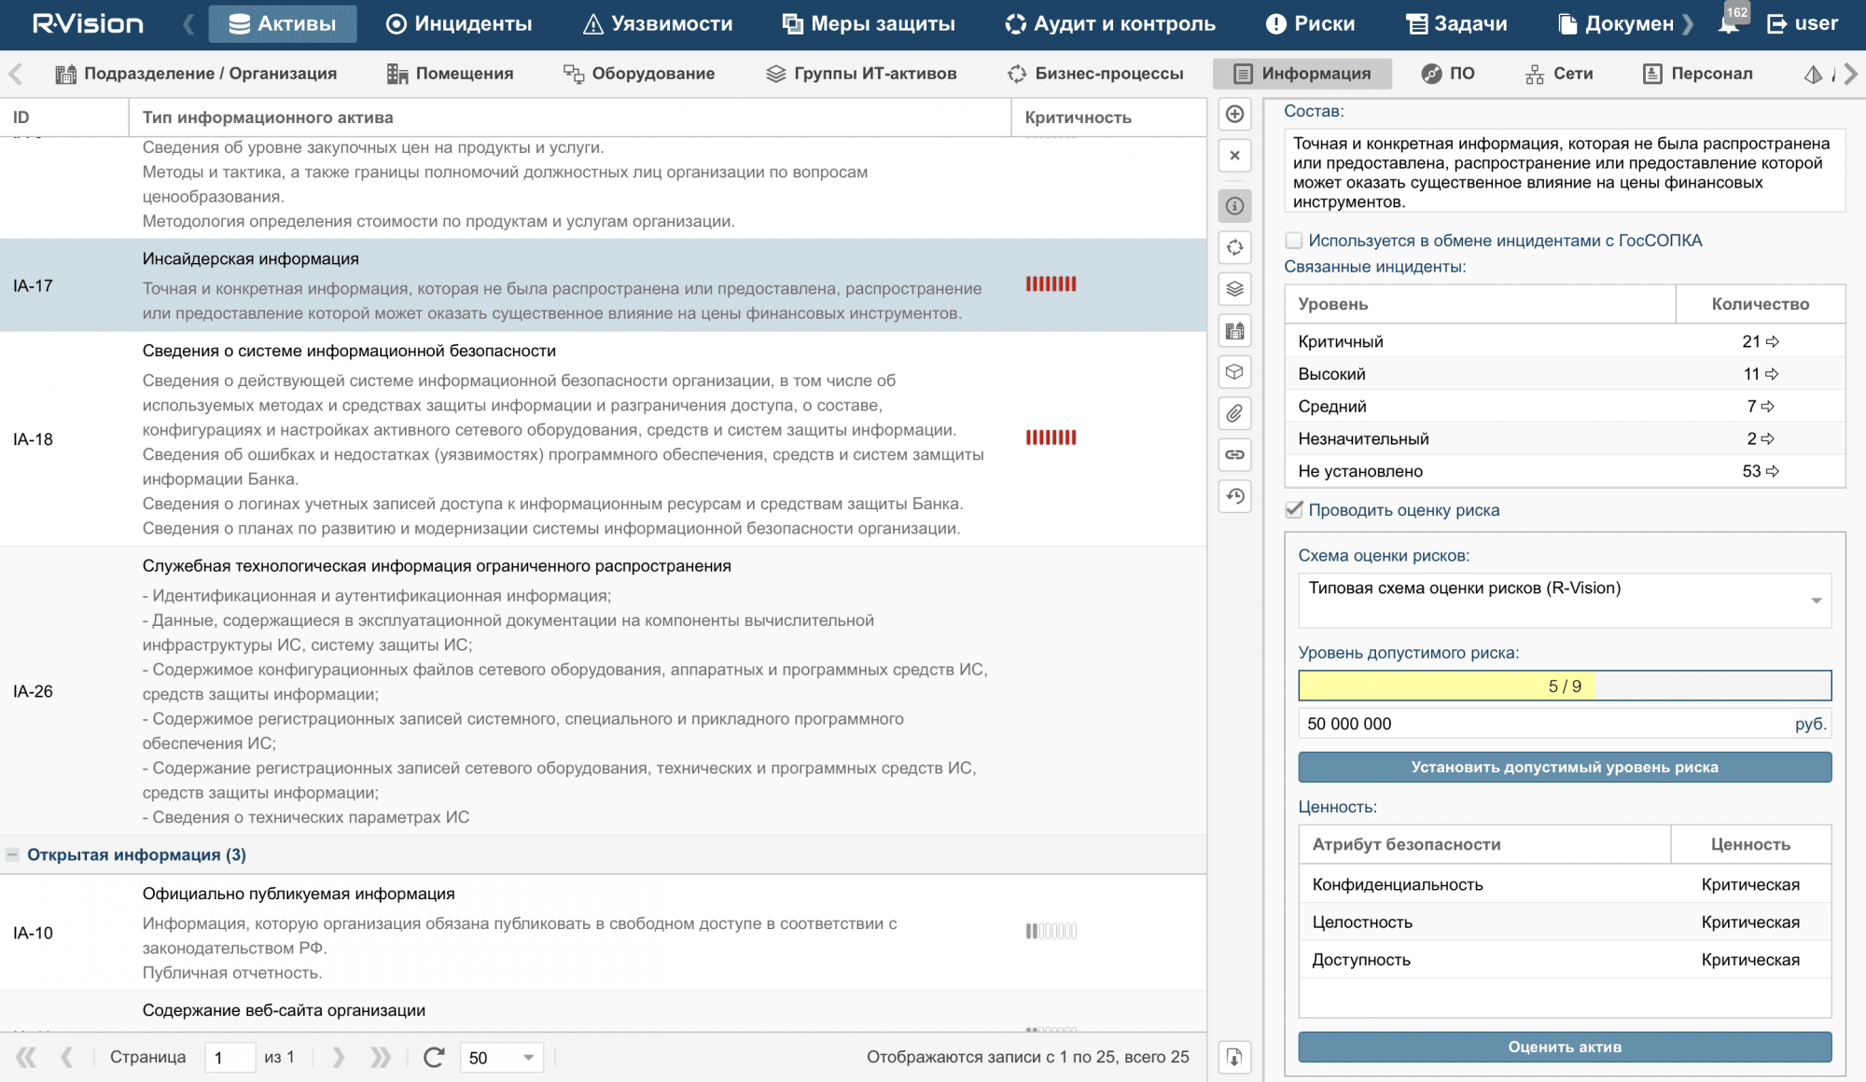Click the Оценить актив button
The height and width of the screenshot is (1082, 1866).
(1564, 1047)
